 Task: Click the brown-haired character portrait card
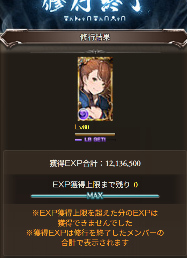point(95,89)
